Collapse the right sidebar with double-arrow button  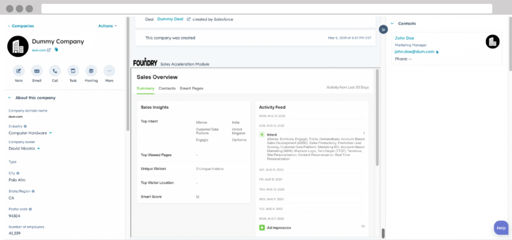pyautogui.click(x=383, y=29)
